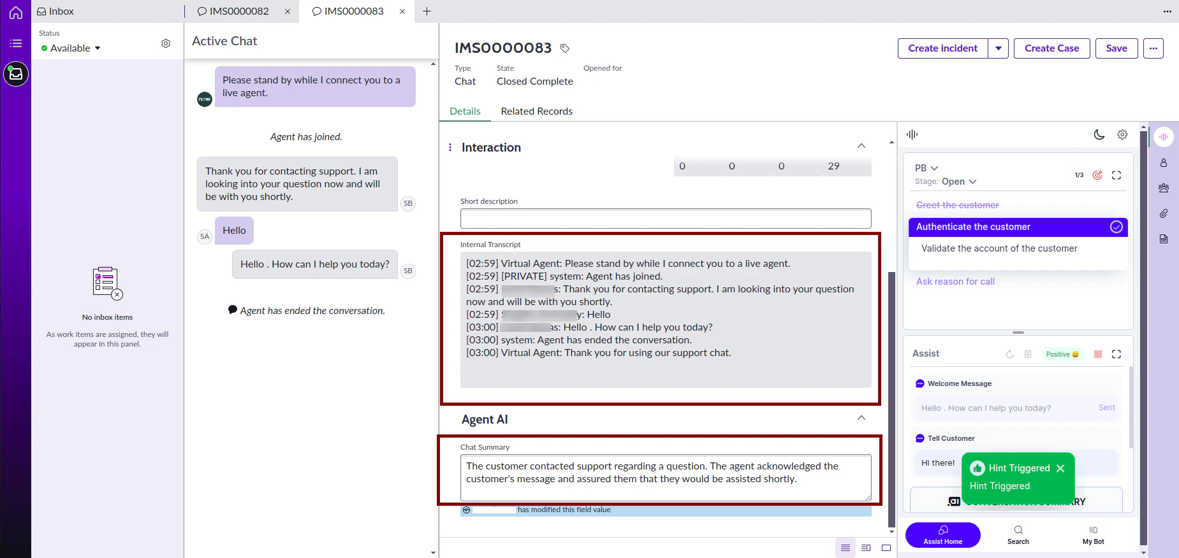The width and height of the screenshot is (1179, 558).
Task: Collapse the Interaction section
Action: coord(861,146)
